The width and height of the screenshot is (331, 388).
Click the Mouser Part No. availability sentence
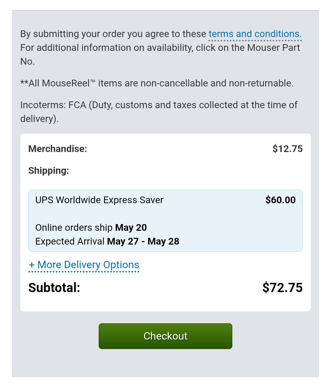(x=160, y=55)
